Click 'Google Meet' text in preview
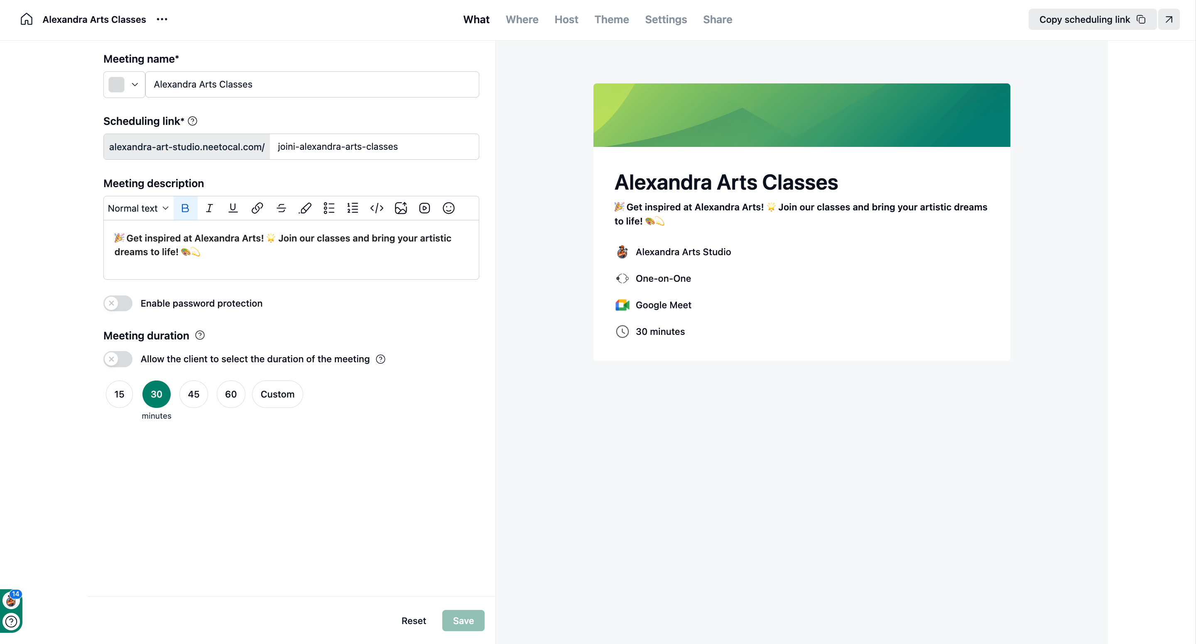This screenshot has width=1196, height=644. click(x=664, y=305)
